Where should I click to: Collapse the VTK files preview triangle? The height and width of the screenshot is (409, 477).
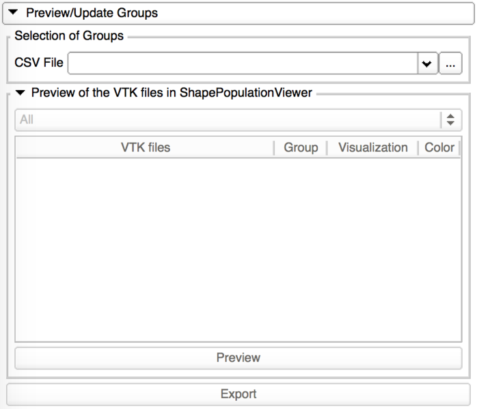(20, 93)
